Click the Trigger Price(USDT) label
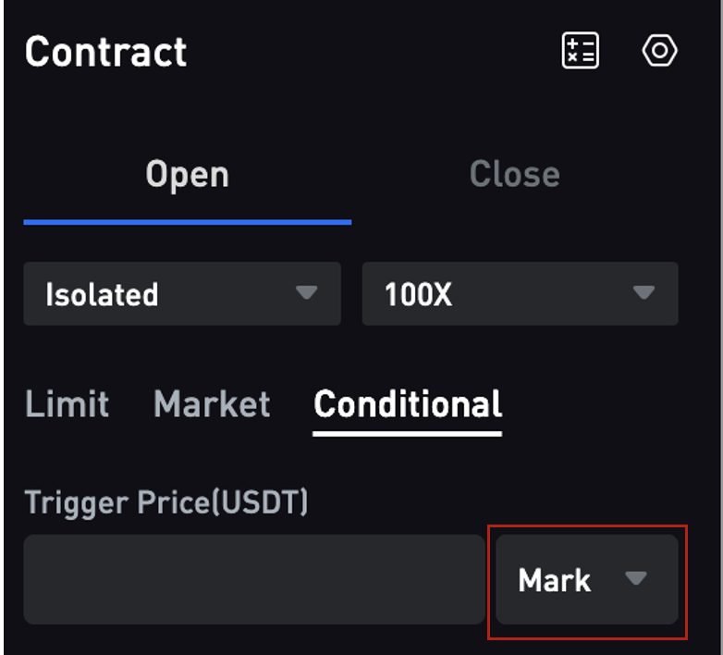 pos(166,502)
